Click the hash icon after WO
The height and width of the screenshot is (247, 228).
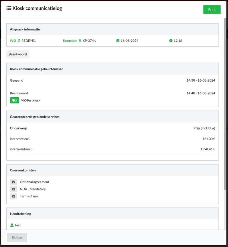[19, 41]
